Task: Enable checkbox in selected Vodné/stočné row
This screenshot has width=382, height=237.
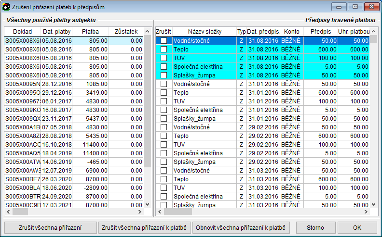Action: pyautogui.click(x=164, y=41)
